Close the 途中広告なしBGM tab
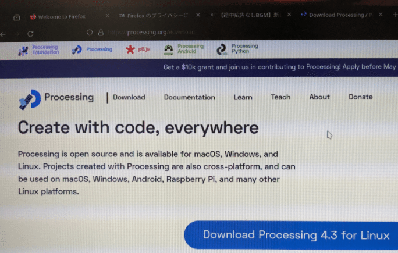This screenshot has width=398, height=253. tap(289, 15)
